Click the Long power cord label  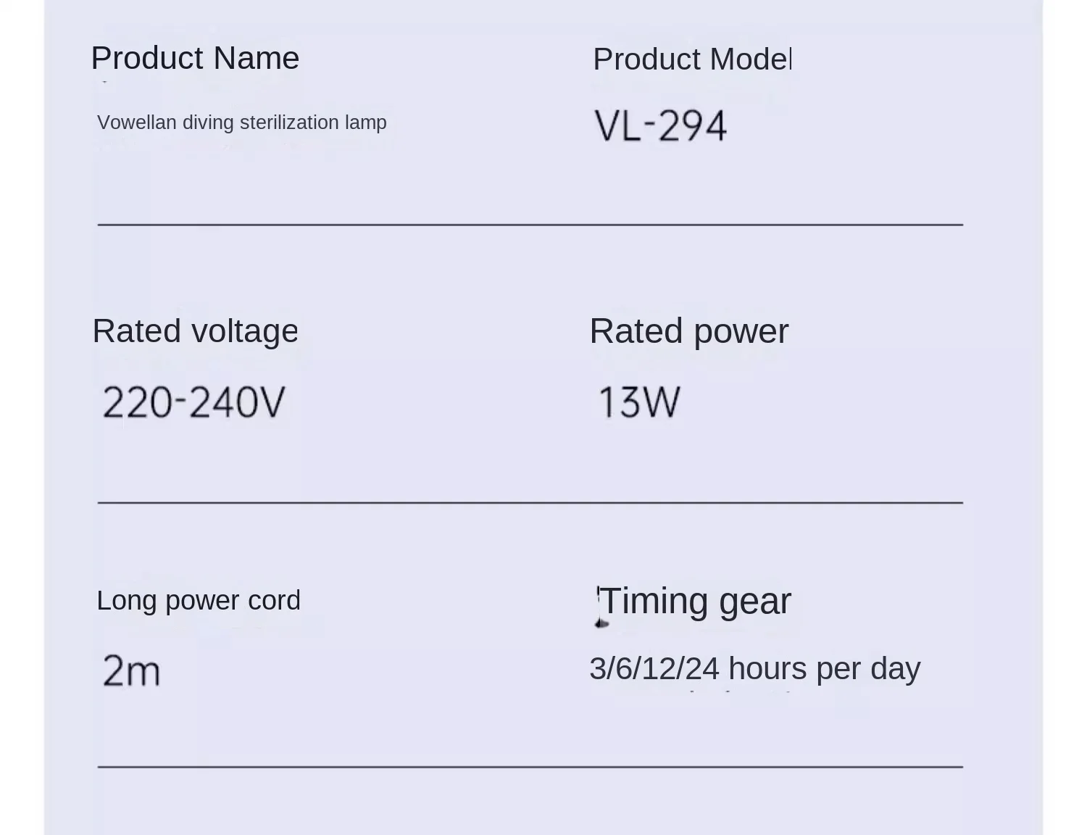pyautogui.click(x=198, y=601)
